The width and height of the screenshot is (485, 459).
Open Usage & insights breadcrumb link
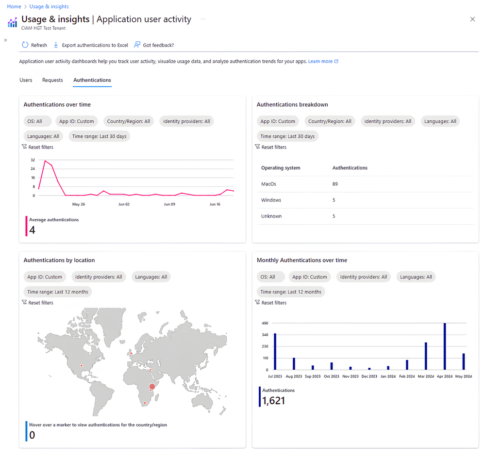click(x=49, y=6)
